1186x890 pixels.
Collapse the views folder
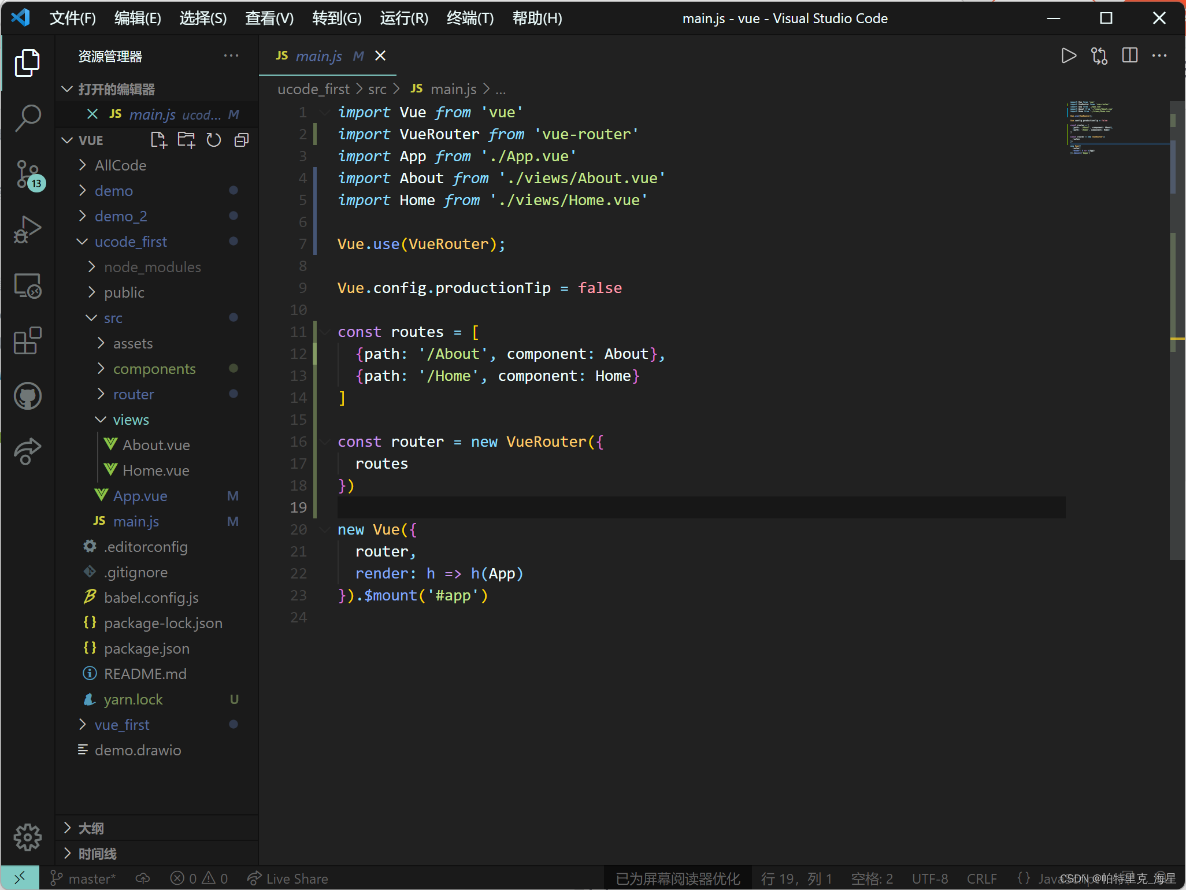coord(131,420)
